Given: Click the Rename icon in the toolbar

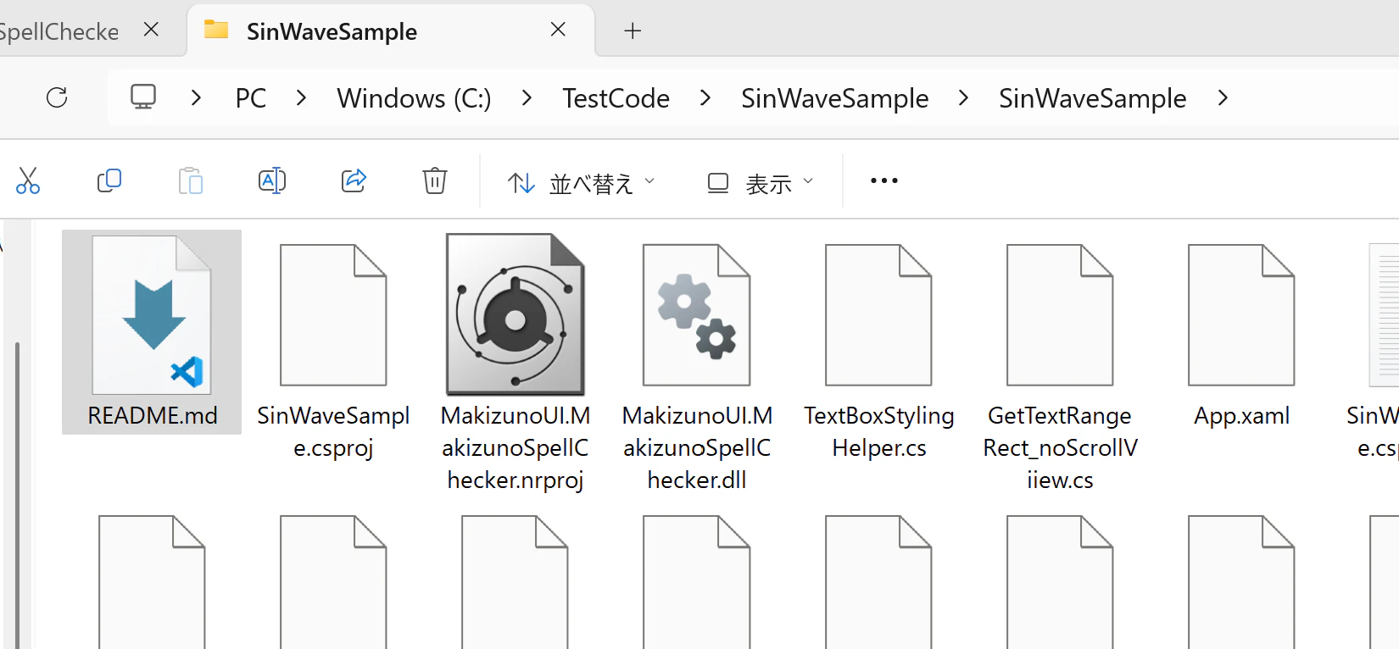Looking at the screenshot, I should (272, 180).
